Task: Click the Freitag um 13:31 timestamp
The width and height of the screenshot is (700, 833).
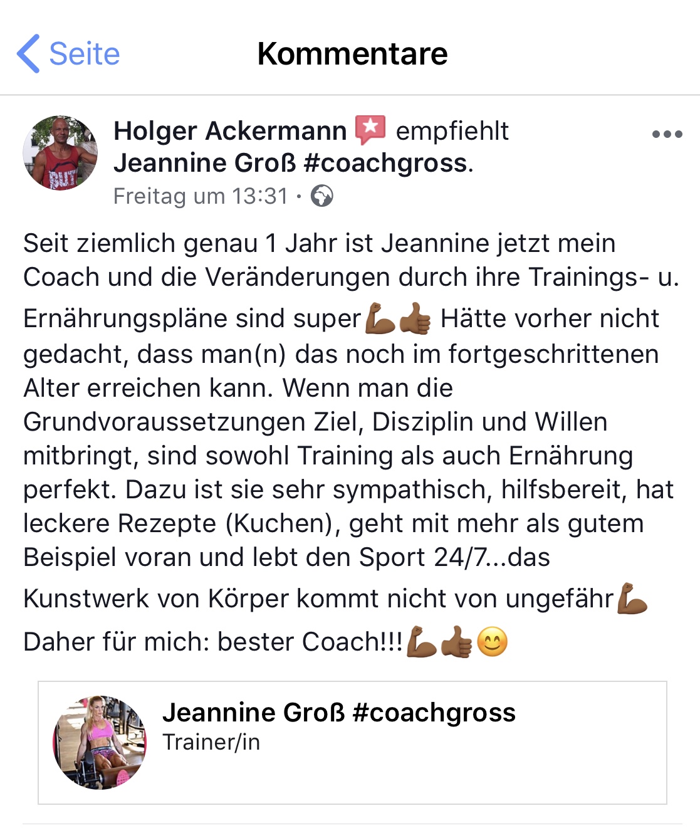Action: (x=201, y=196)
